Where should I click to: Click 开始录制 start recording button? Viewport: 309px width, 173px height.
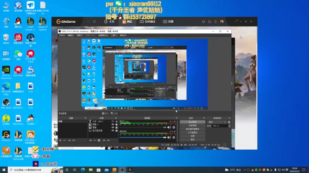[x=192, y=126]
